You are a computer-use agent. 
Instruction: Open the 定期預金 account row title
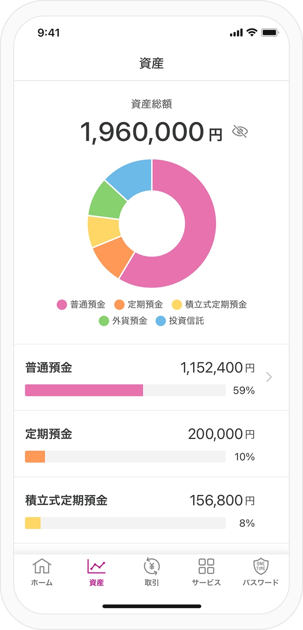[49, 434]
